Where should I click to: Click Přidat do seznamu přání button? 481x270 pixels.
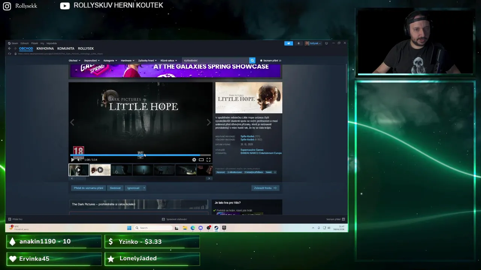[x=88, y=188]
